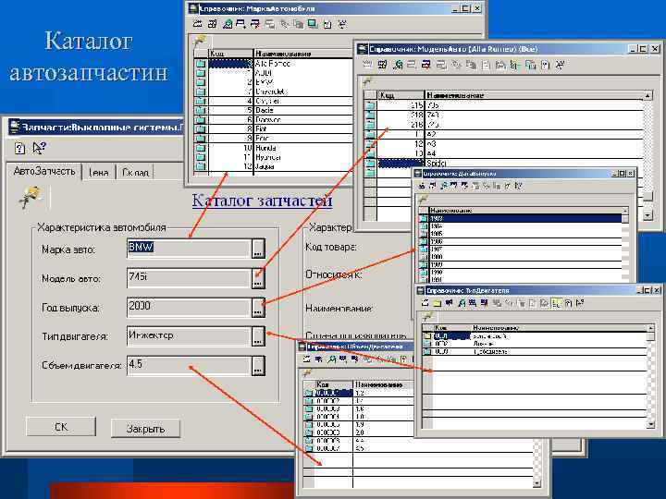Click the Тип двигателя field with Инжектор

[x=188, y=336]
